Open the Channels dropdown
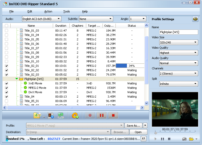Viewport: 202px width, 145px height. point(178,73)
